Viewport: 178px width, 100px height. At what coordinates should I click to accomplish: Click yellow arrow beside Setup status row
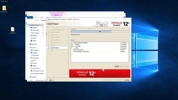[72, 48]
